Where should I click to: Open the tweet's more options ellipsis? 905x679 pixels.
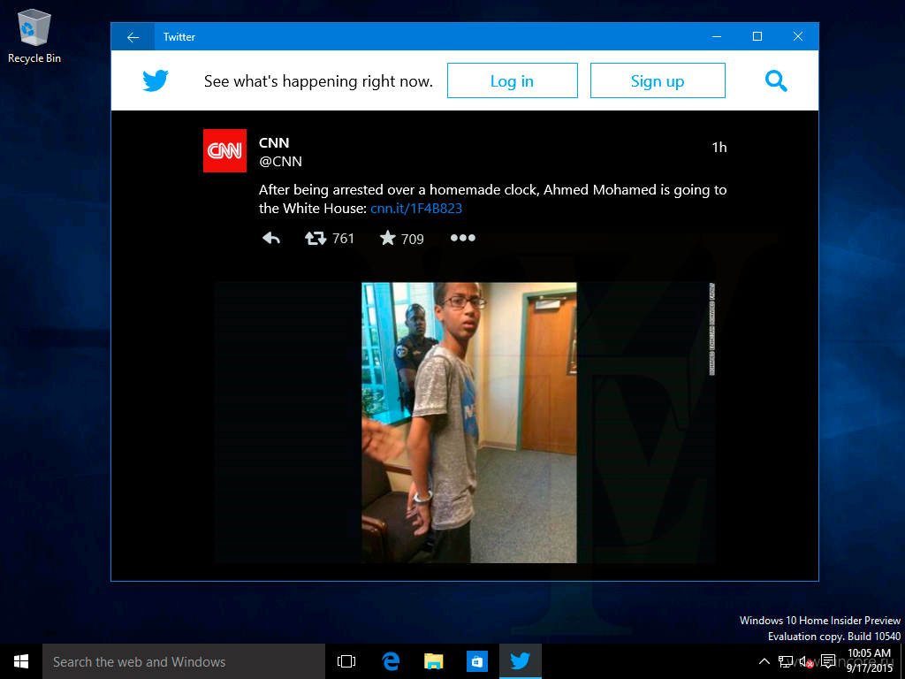click(463, 238)
